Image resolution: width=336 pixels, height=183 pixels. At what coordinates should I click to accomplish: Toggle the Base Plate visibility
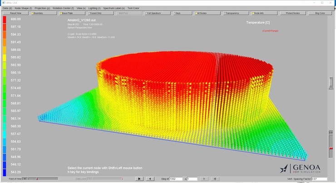click(74, 13)
